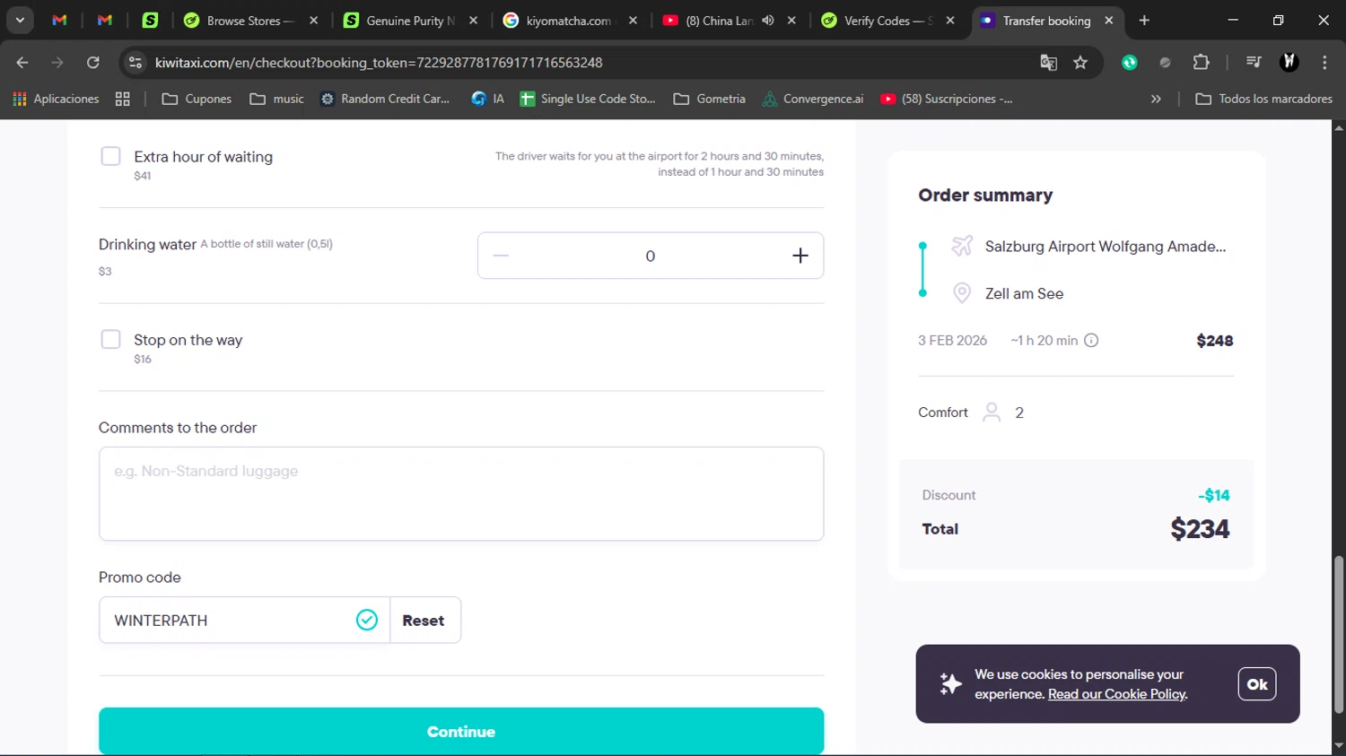
Task: Open the Read our Cookie Policy link
Action: tap(1116, 694)
